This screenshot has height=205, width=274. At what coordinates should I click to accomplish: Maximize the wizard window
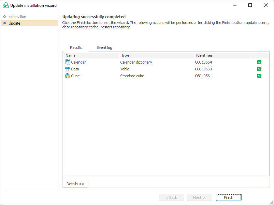(x=250, y=5)
